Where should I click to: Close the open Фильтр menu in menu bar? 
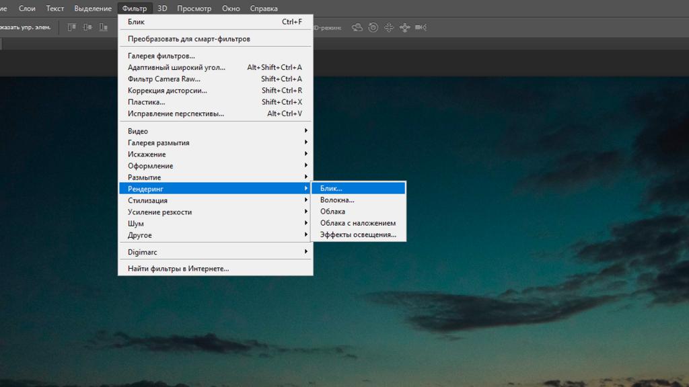[x=135, y=8]
